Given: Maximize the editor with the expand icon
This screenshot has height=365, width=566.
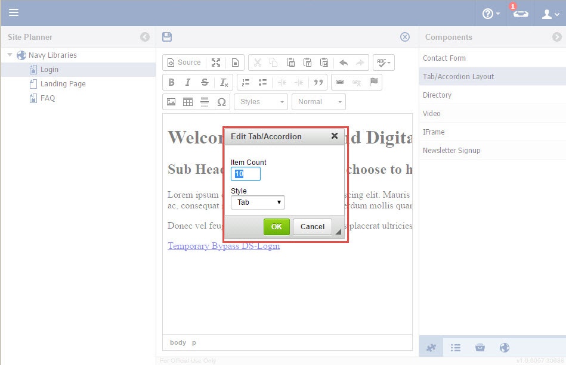Looking at the screenshot, I should 216,63.
